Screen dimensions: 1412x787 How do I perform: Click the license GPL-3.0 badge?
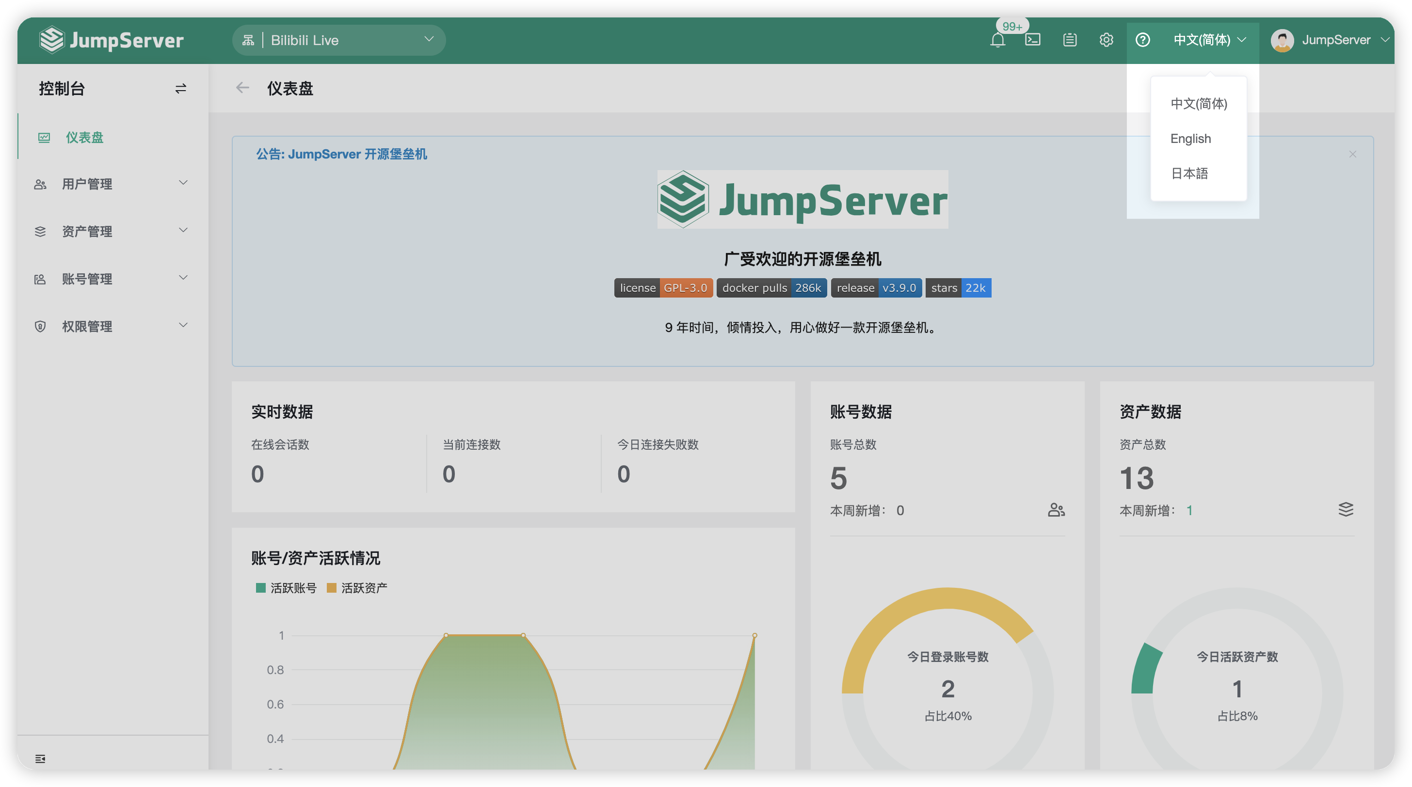pyautogui.click(x=663, y=287)
